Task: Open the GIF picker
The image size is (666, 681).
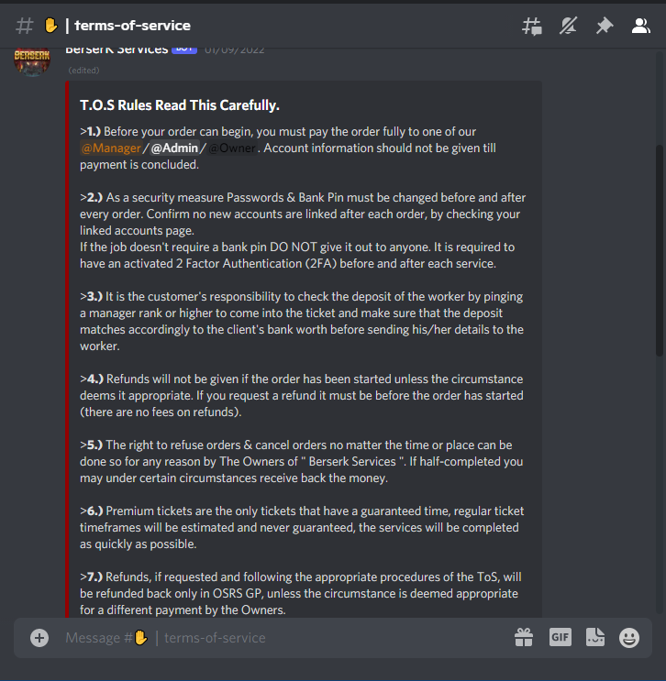Action: (560, 637)
